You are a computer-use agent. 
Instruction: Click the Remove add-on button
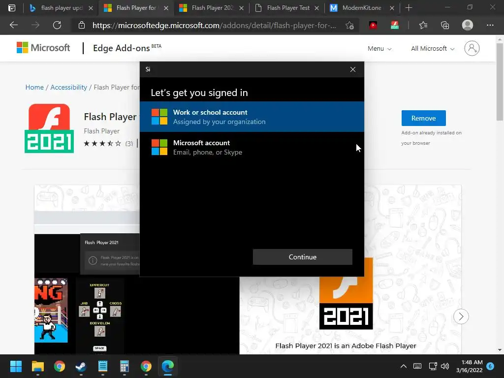coord(423,118)
